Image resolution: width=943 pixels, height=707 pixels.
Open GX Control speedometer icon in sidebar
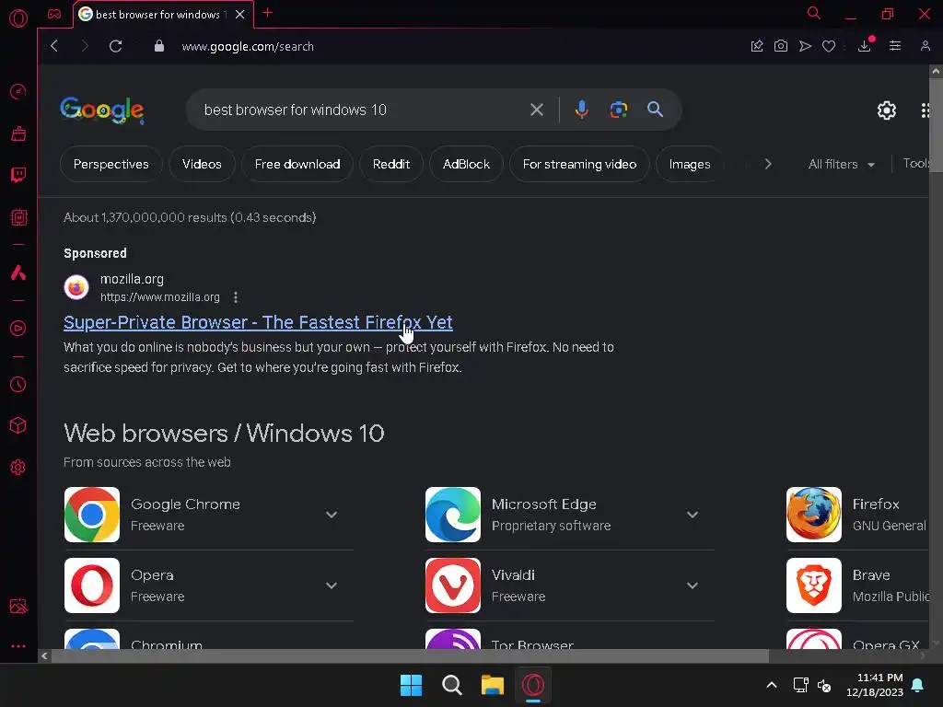(18, 91)
